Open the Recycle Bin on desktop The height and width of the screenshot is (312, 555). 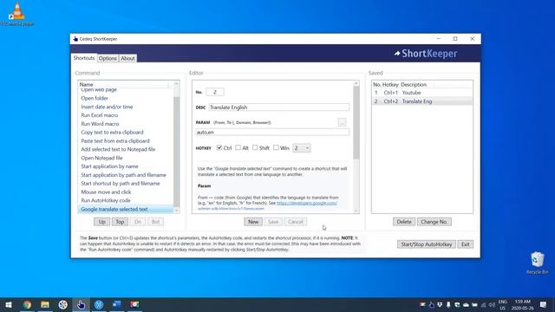[537, 263]
